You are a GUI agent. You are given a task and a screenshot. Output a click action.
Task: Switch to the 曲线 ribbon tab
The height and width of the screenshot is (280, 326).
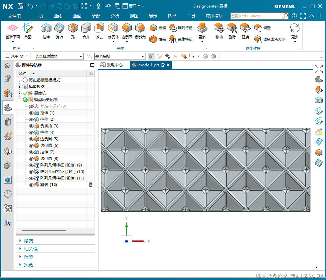(x=58, y=16)
